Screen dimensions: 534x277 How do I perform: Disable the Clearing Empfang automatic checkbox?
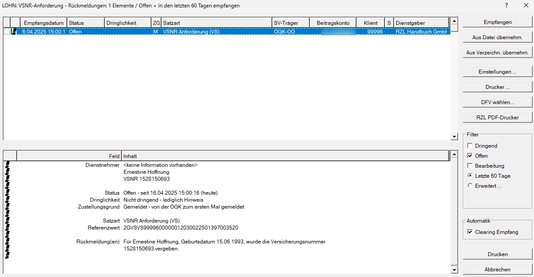pyautogui.click(x=470, y=232)
